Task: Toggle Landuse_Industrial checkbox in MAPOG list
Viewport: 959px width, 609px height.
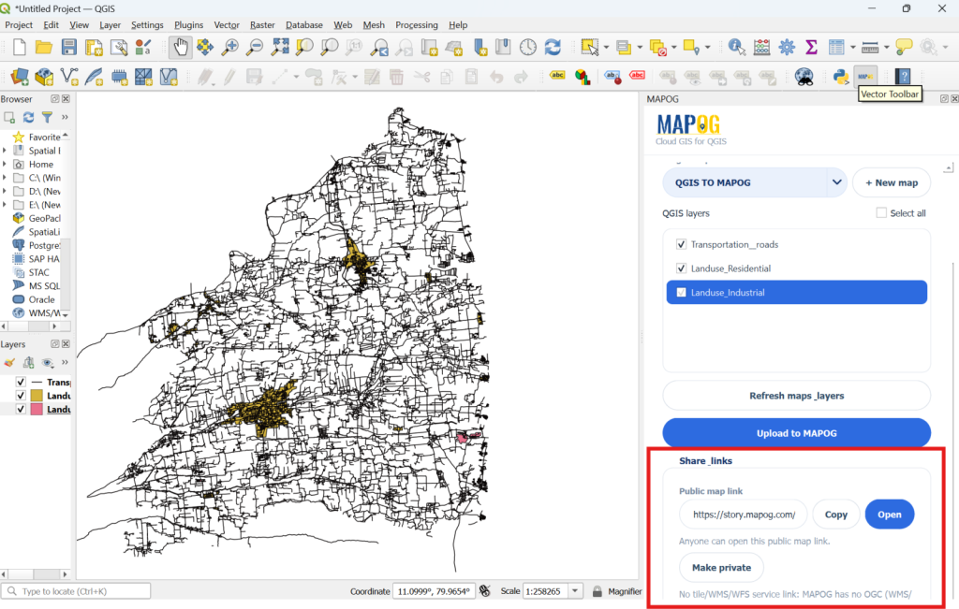Action: click(682, 293)
